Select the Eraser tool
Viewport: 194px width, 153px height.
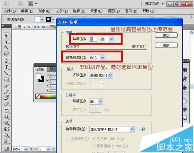pyautogui.click(x=6, y=104)
